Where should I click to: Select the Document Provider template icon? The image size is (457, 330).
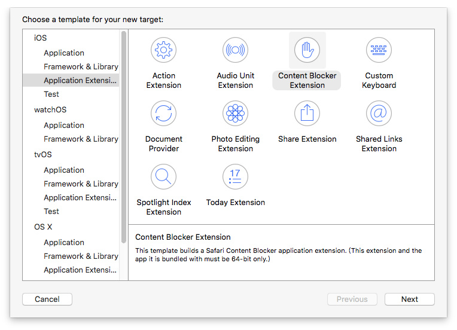(x=163, y=114)
